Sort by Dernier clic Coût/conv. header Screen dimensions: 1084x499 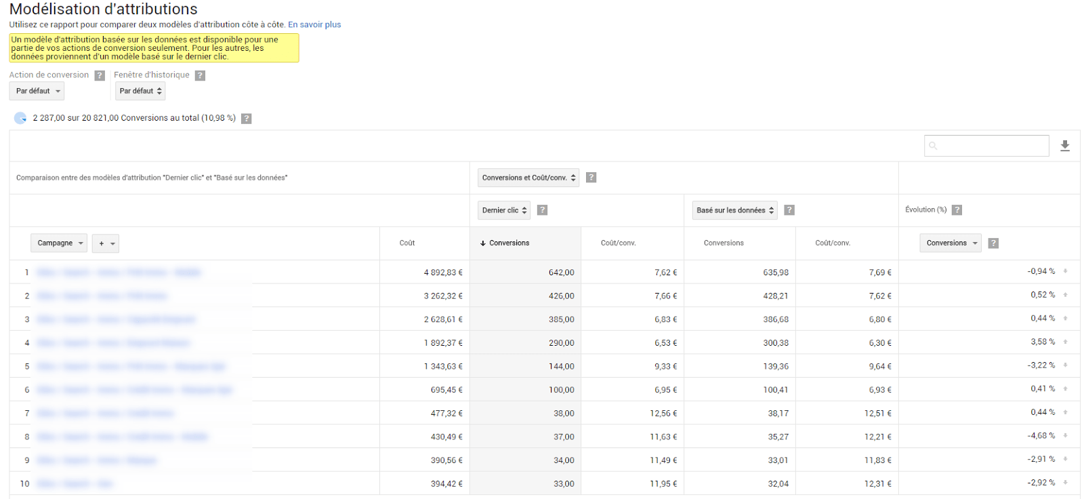(x=619, y=243)
